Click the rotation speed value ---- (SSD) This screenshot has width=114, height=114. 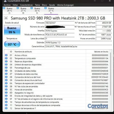pyautogui.click(x=104, y=31)
